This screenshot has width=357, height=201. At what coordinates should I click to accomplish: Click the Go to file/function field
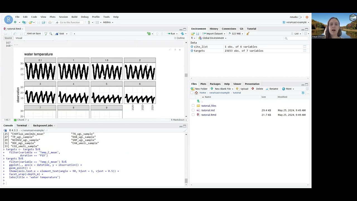[x=70, y=22]
